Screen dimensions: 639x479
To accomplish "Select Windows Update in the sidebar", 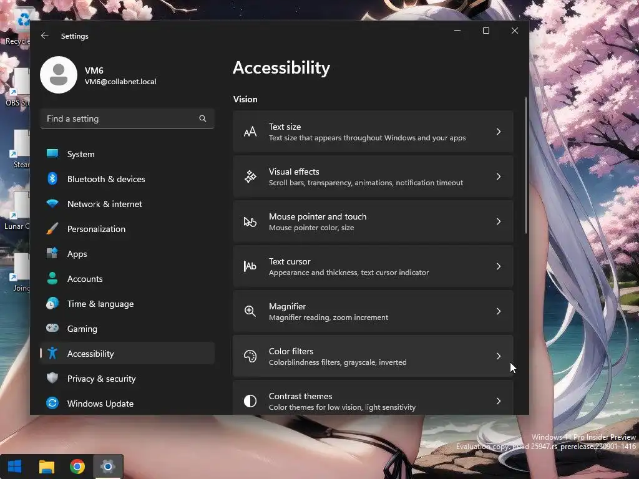I will (127, 404).
